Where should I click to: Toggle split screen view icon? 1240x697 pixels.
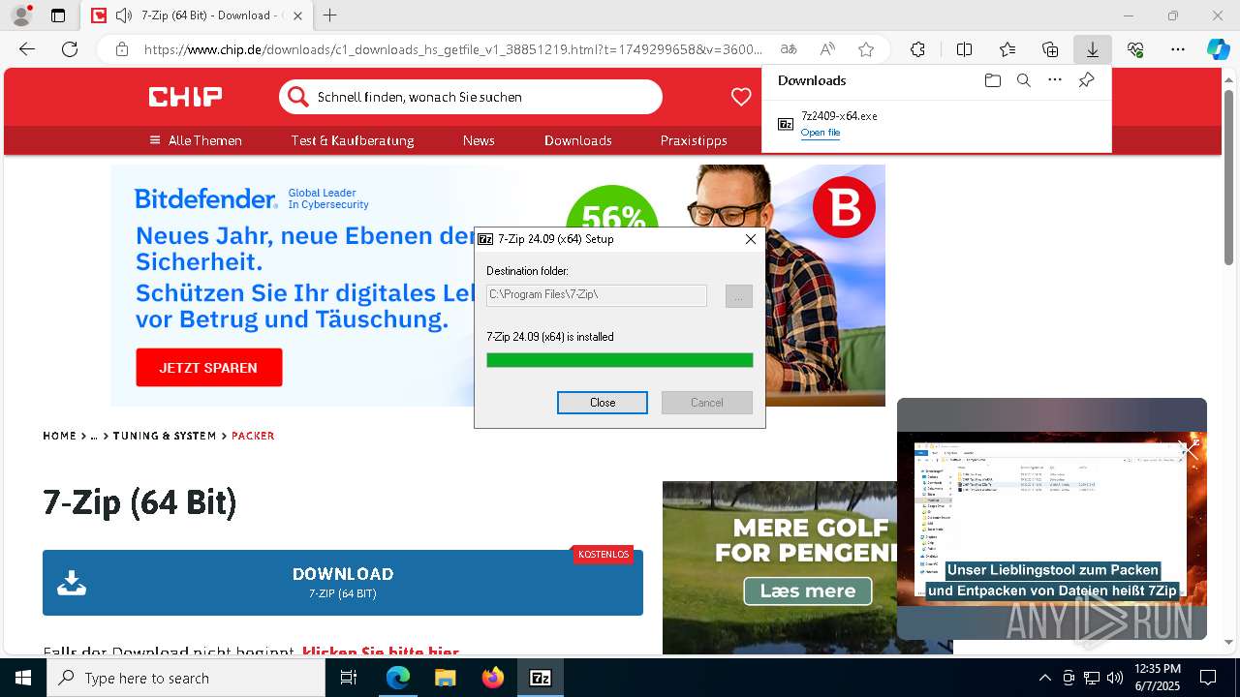pyautogui.click(x=964, y=49)
